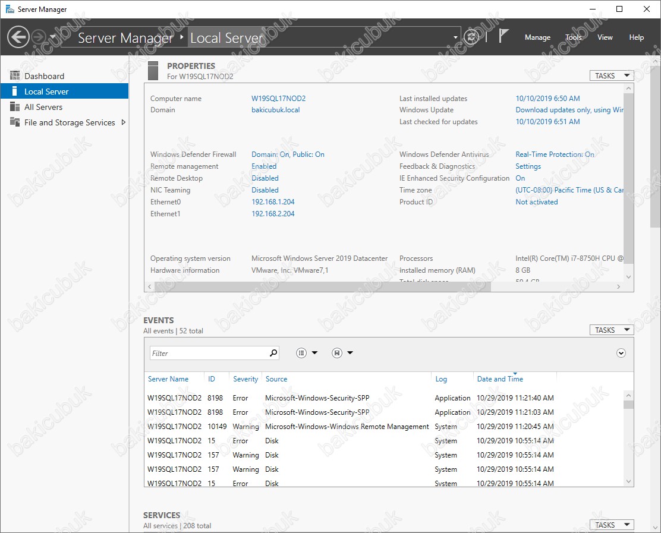The image size is (661, 533).
Task: Open the Services TASKS dropdown
Action: [611, 525]
